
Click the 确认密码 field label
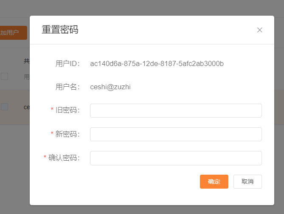(x=64, y=158)
